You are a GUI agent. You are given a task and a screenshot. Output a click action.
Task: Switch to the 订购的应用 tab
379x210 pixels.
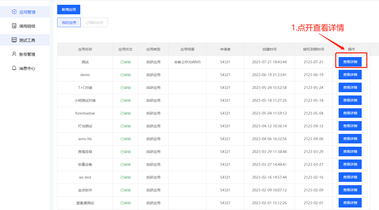click(x=94, y=22)
